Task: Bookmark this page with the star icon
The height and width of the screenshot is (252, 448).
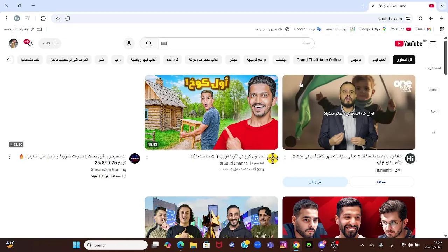Action: pos(58,19)
